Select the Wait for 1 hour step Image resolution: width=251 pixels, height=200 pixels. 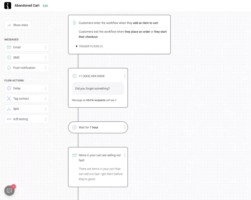[98, 127]
